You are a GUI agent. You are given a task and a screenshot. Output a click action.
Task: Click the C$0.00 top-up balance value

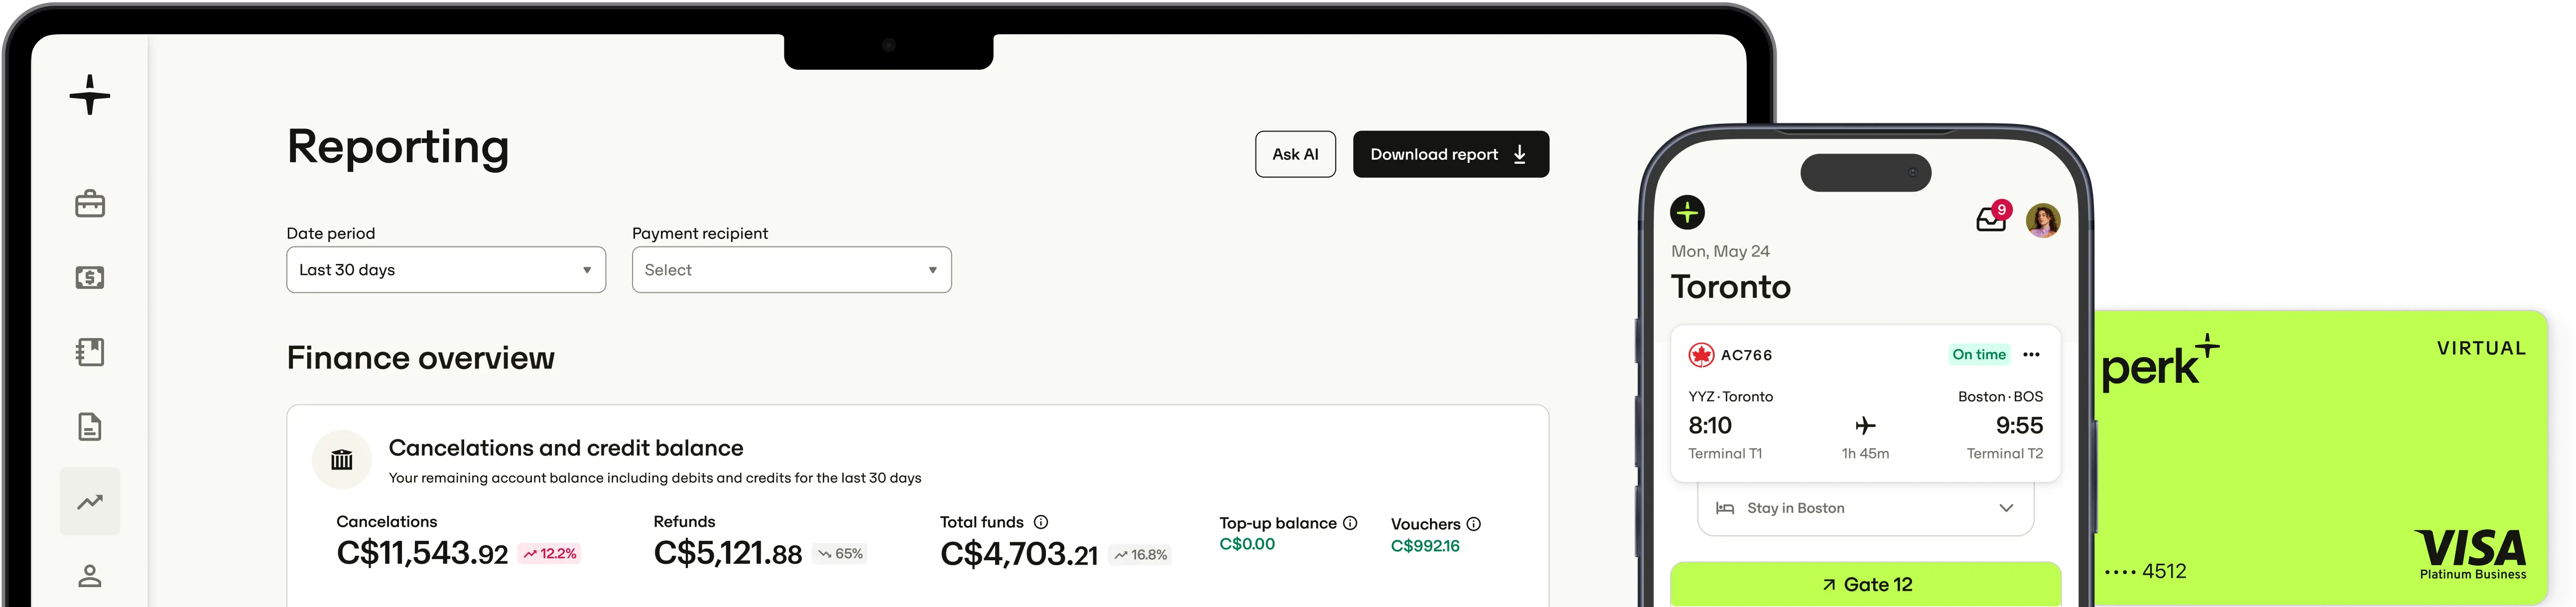[x=1247, y=544]
